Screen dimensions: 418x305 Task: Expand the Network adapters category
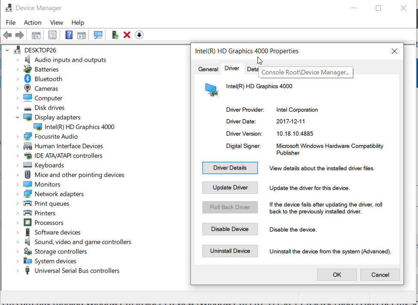point(18,194)
